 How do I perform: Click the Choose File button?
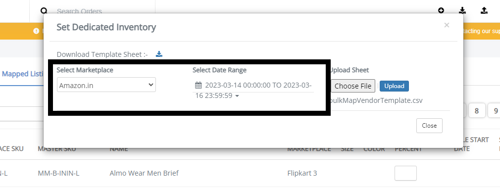coord(352,86)
